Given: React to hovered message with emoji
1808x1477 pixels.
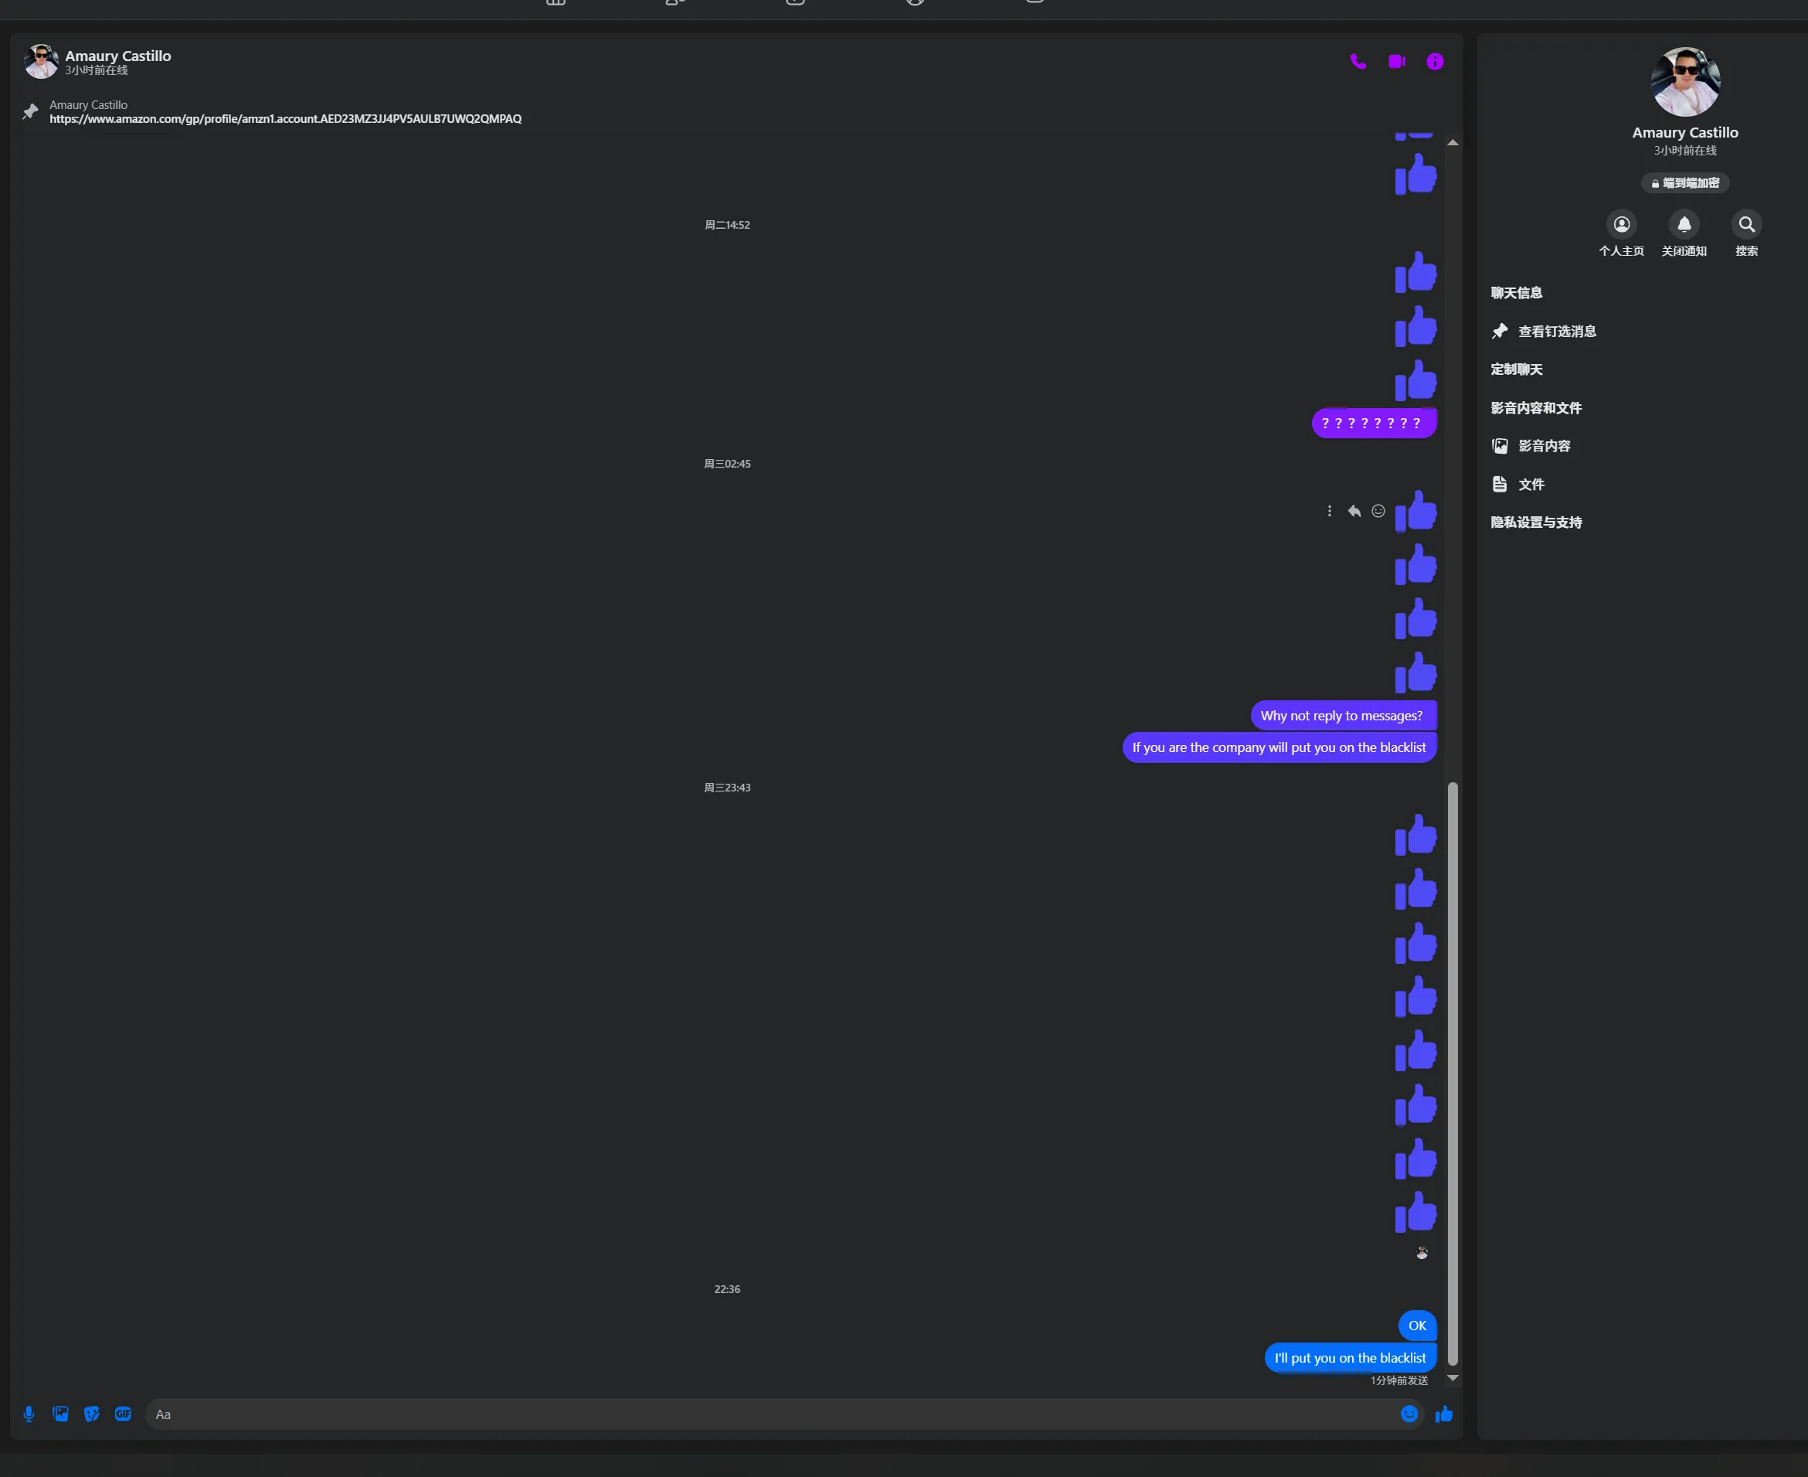Looking at the screenshot, I should coord(1378,512).
